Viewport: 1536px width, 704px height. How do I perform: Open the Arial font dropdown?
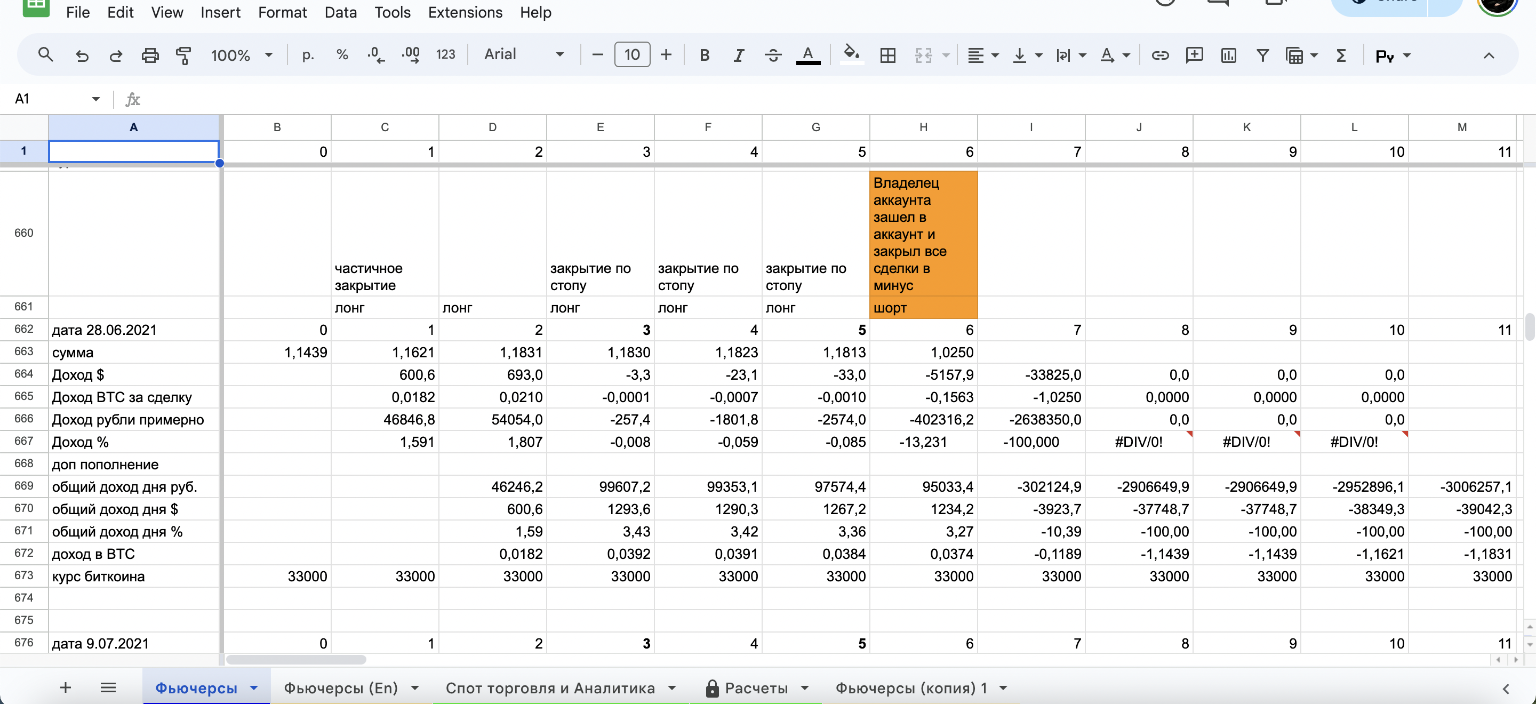pos(524,55)
